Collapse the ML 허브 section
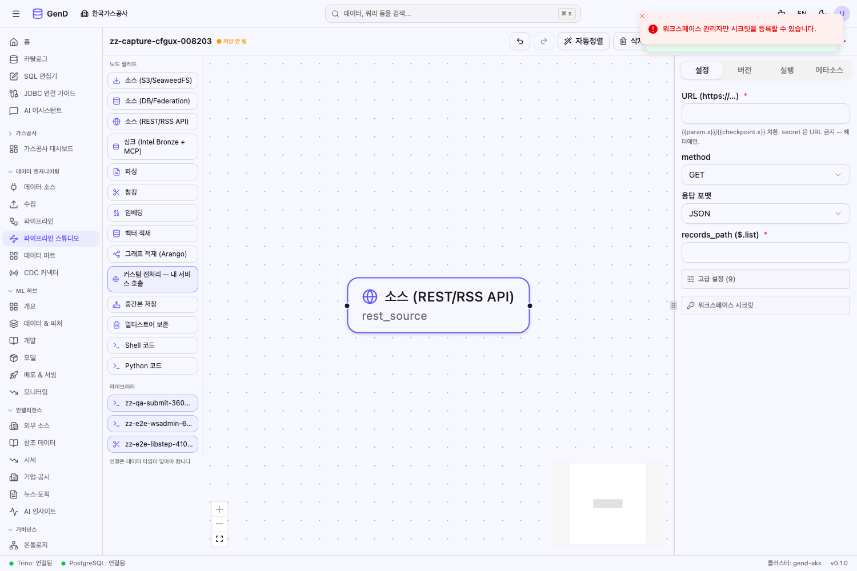Viewport: 857px width, 571px height. (24, 291)
